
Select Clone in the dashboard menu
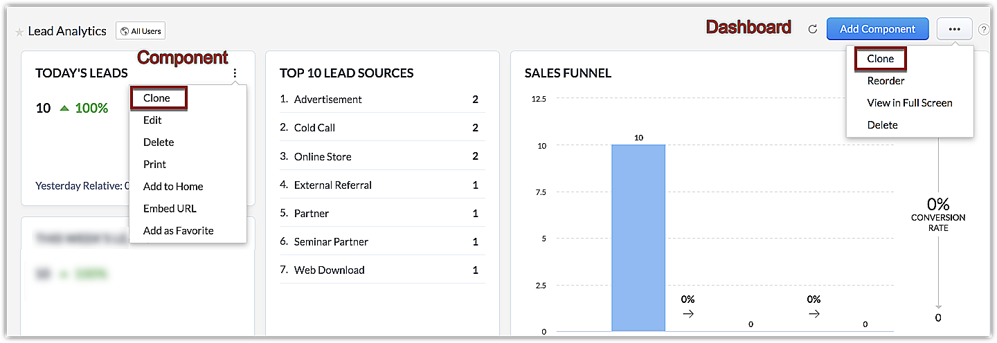[x=881, y=59]
